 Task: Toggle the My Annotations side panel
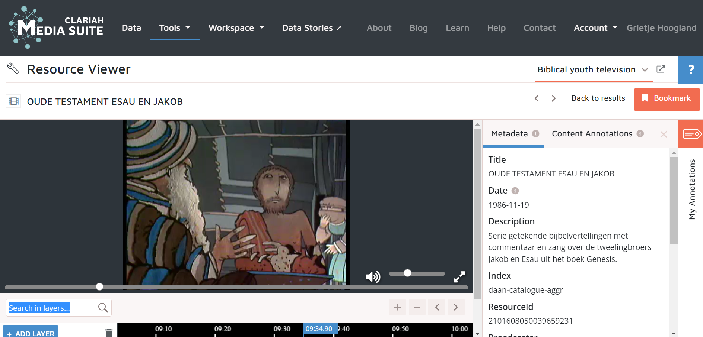[691, 134]
